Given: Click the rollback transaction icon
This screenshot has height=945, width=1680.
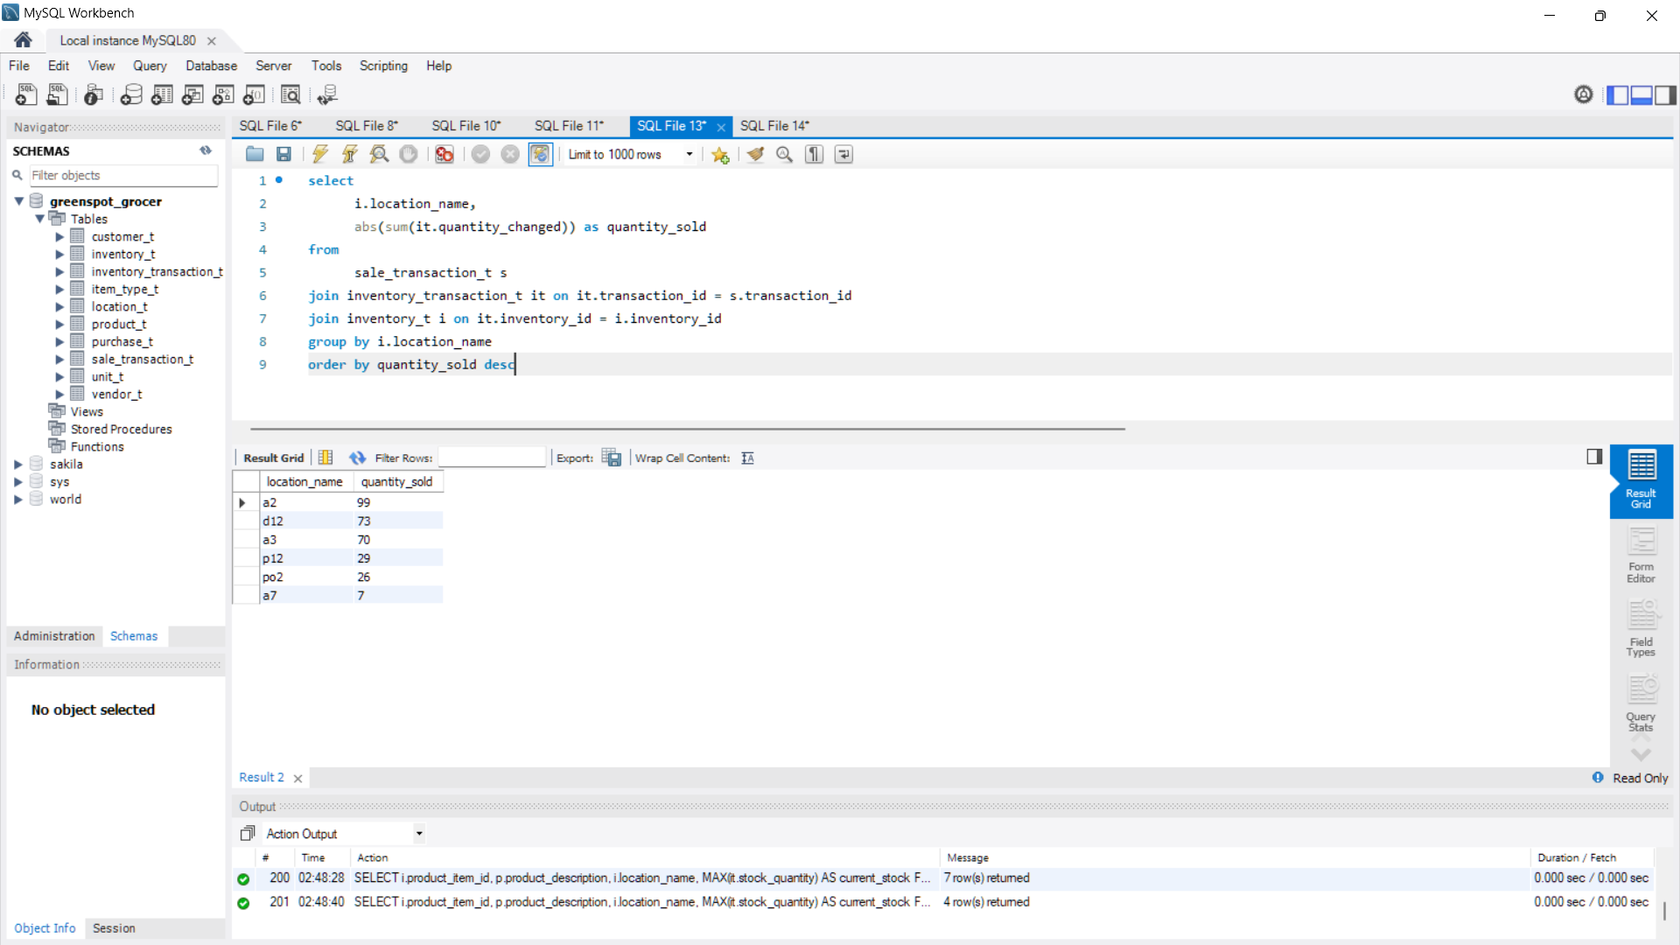Looking at the screenshot, I should (510, 155).
